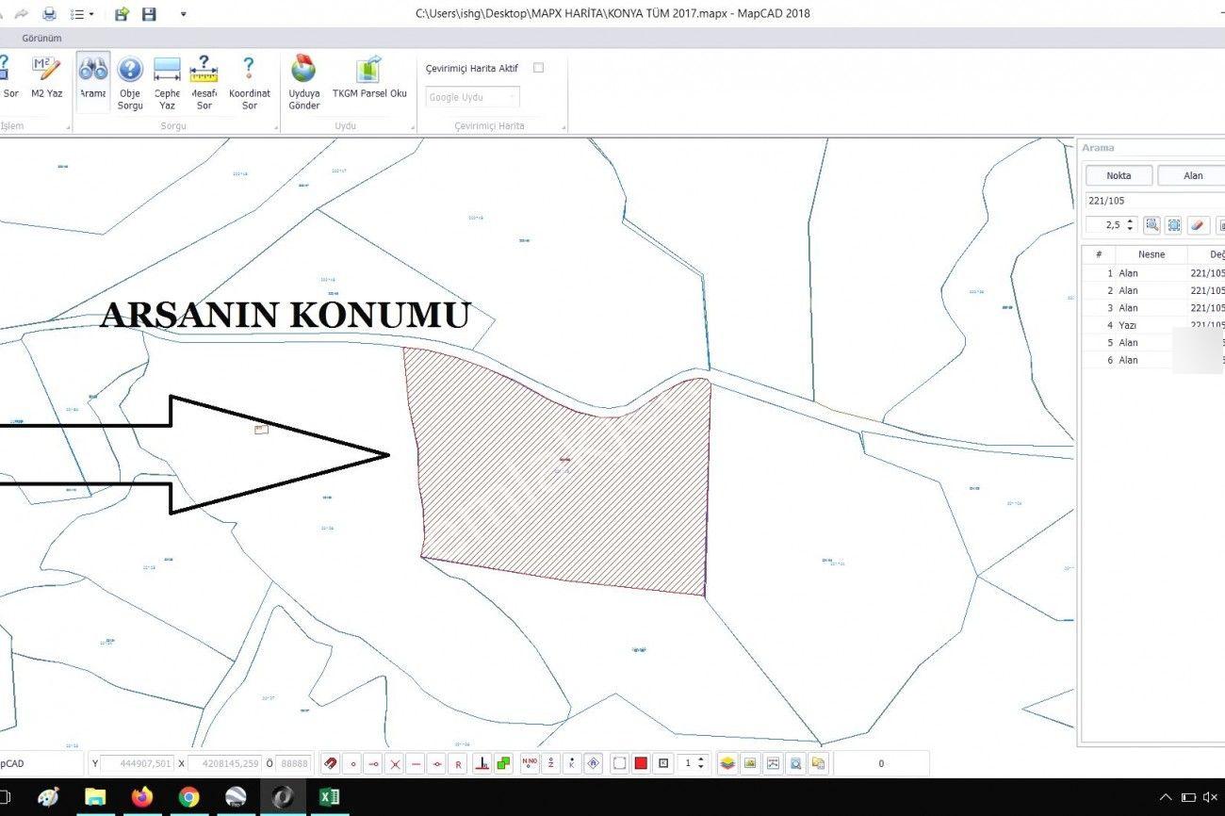Screen dimensions: 1225x816
Task: Expand the İşlem group dialog launcher
Action: point(67,127)
